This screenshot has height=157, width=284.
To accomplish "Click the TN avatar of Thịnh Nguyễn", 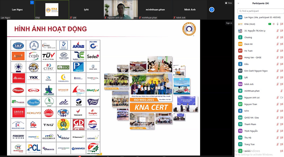I will click(240, 131).
